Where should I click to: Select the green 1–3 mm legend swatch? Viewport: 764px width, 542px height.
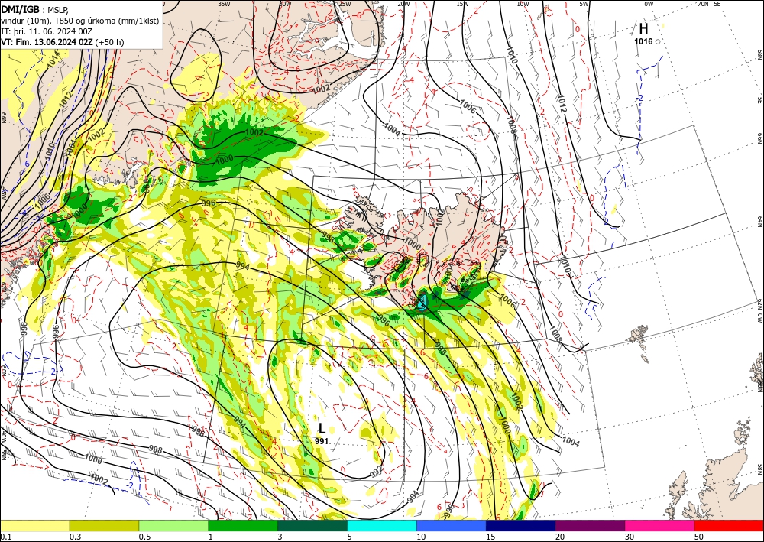pyautogui.click(x=243, y=525)
